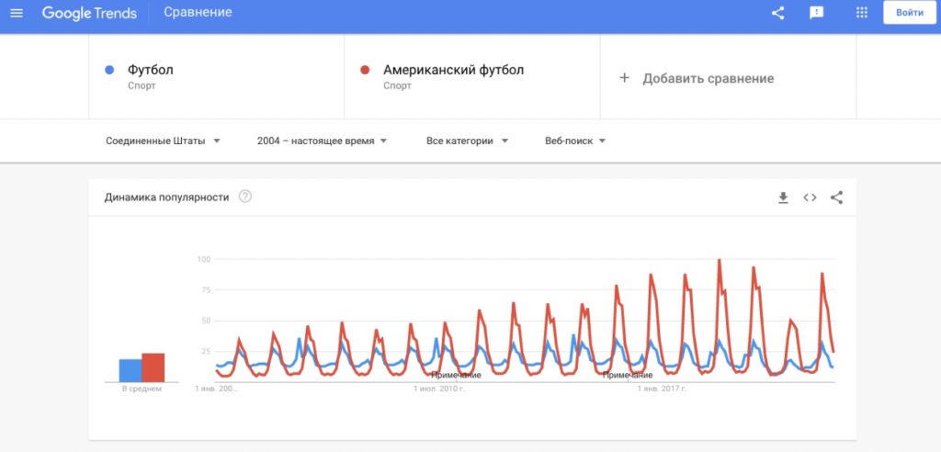
Task: Share the Динамика популярности chart
Action: pyautogui.click(x=836, y=198)
